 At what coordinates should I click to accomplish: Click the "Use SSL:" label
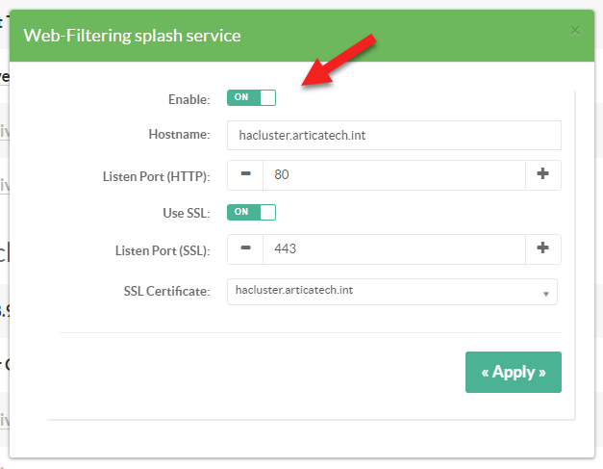click(186, 212)
